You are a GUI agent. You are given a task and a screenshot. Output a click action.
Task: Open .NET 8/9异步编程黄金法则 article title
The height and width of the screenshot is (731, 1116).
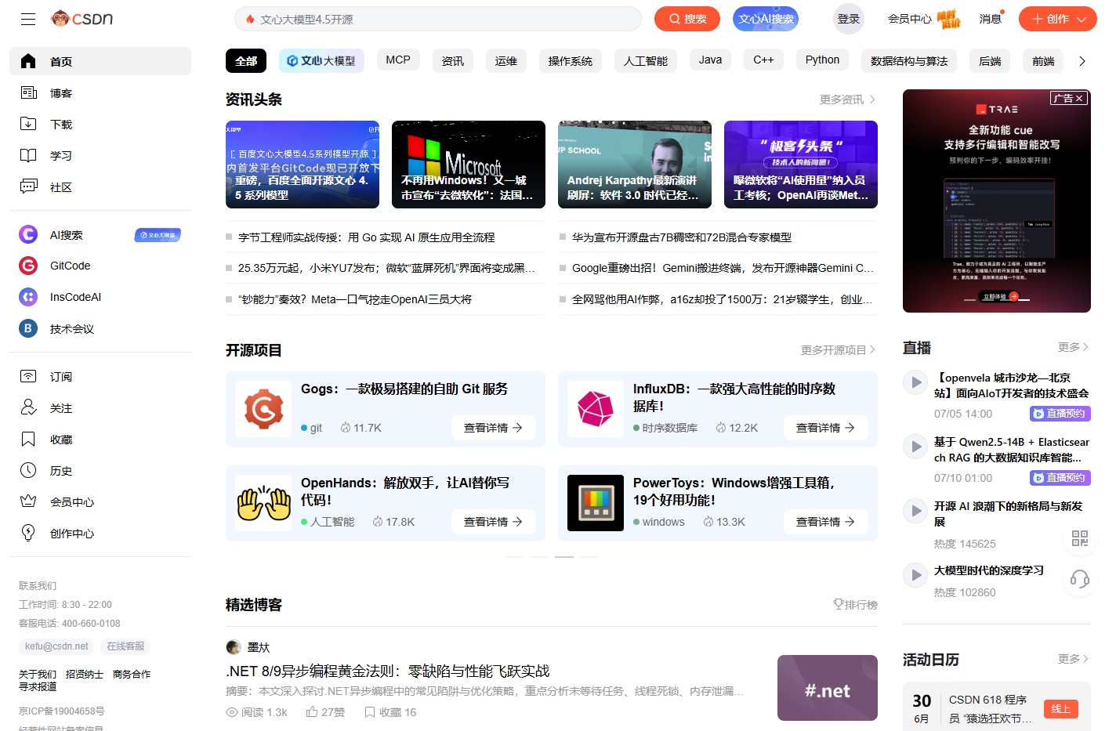click(388, 671)
